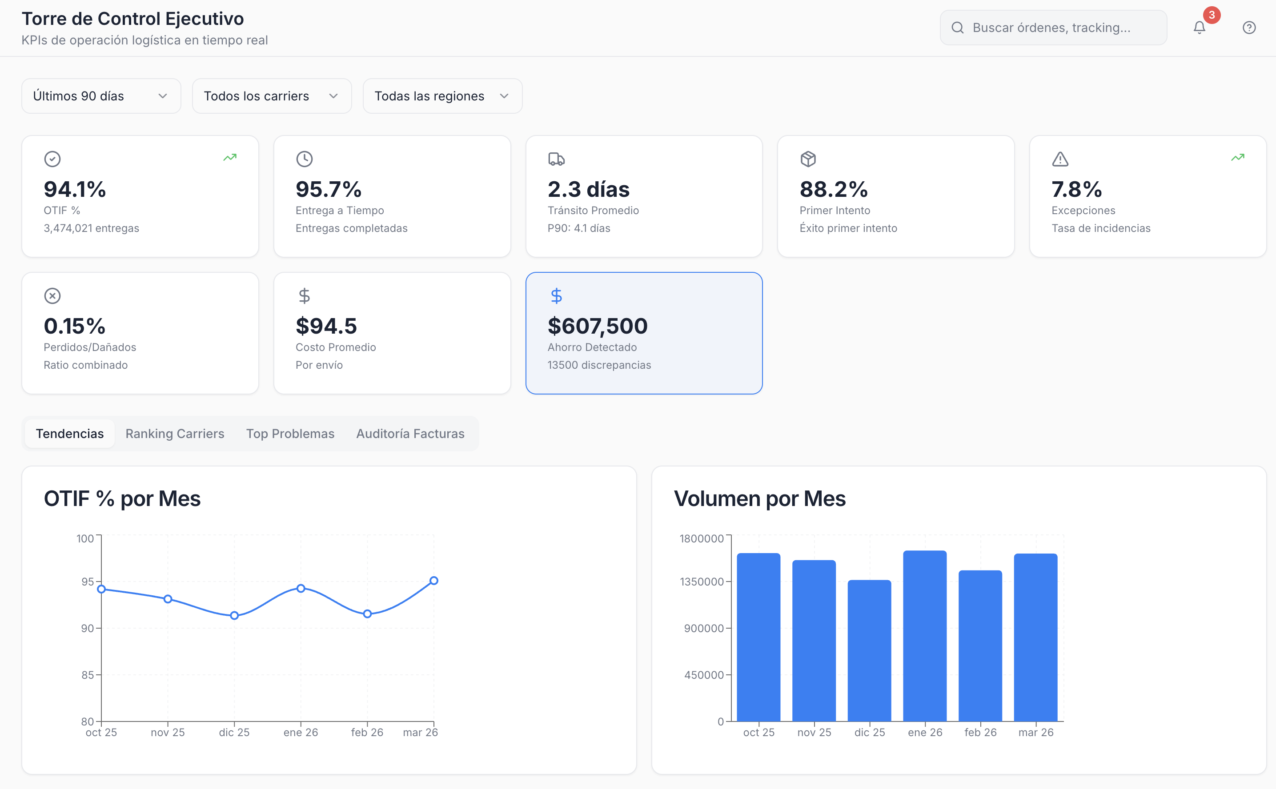The width and height of the screenshot is (1276, 789).
Task: Click the dollar icon on Costo Promedio
Action: [305, 296]
